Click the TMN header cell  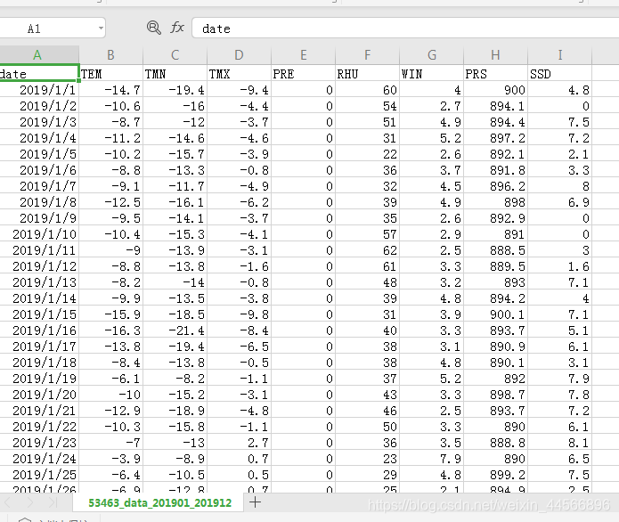(175, 73)
